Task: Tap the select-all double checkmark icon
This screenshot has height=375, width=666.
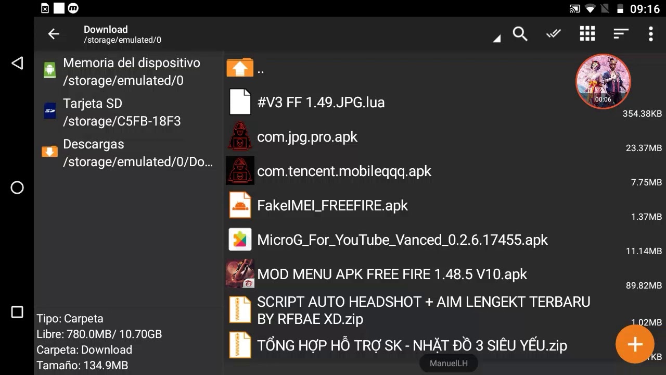Action: (553, 34)
